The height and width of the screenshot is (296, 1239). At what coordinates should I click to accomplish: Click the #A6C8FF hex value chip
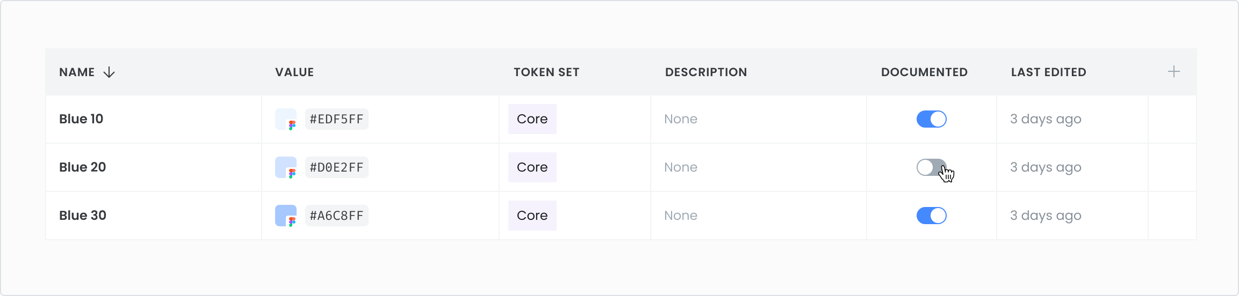coord(337,216)
